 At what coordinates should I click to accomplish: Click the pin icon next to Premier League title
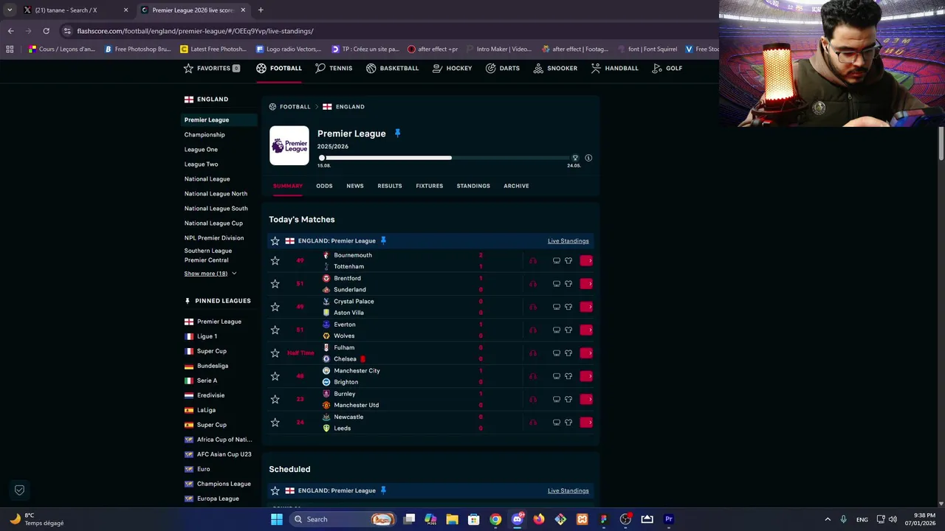[397, 133]
